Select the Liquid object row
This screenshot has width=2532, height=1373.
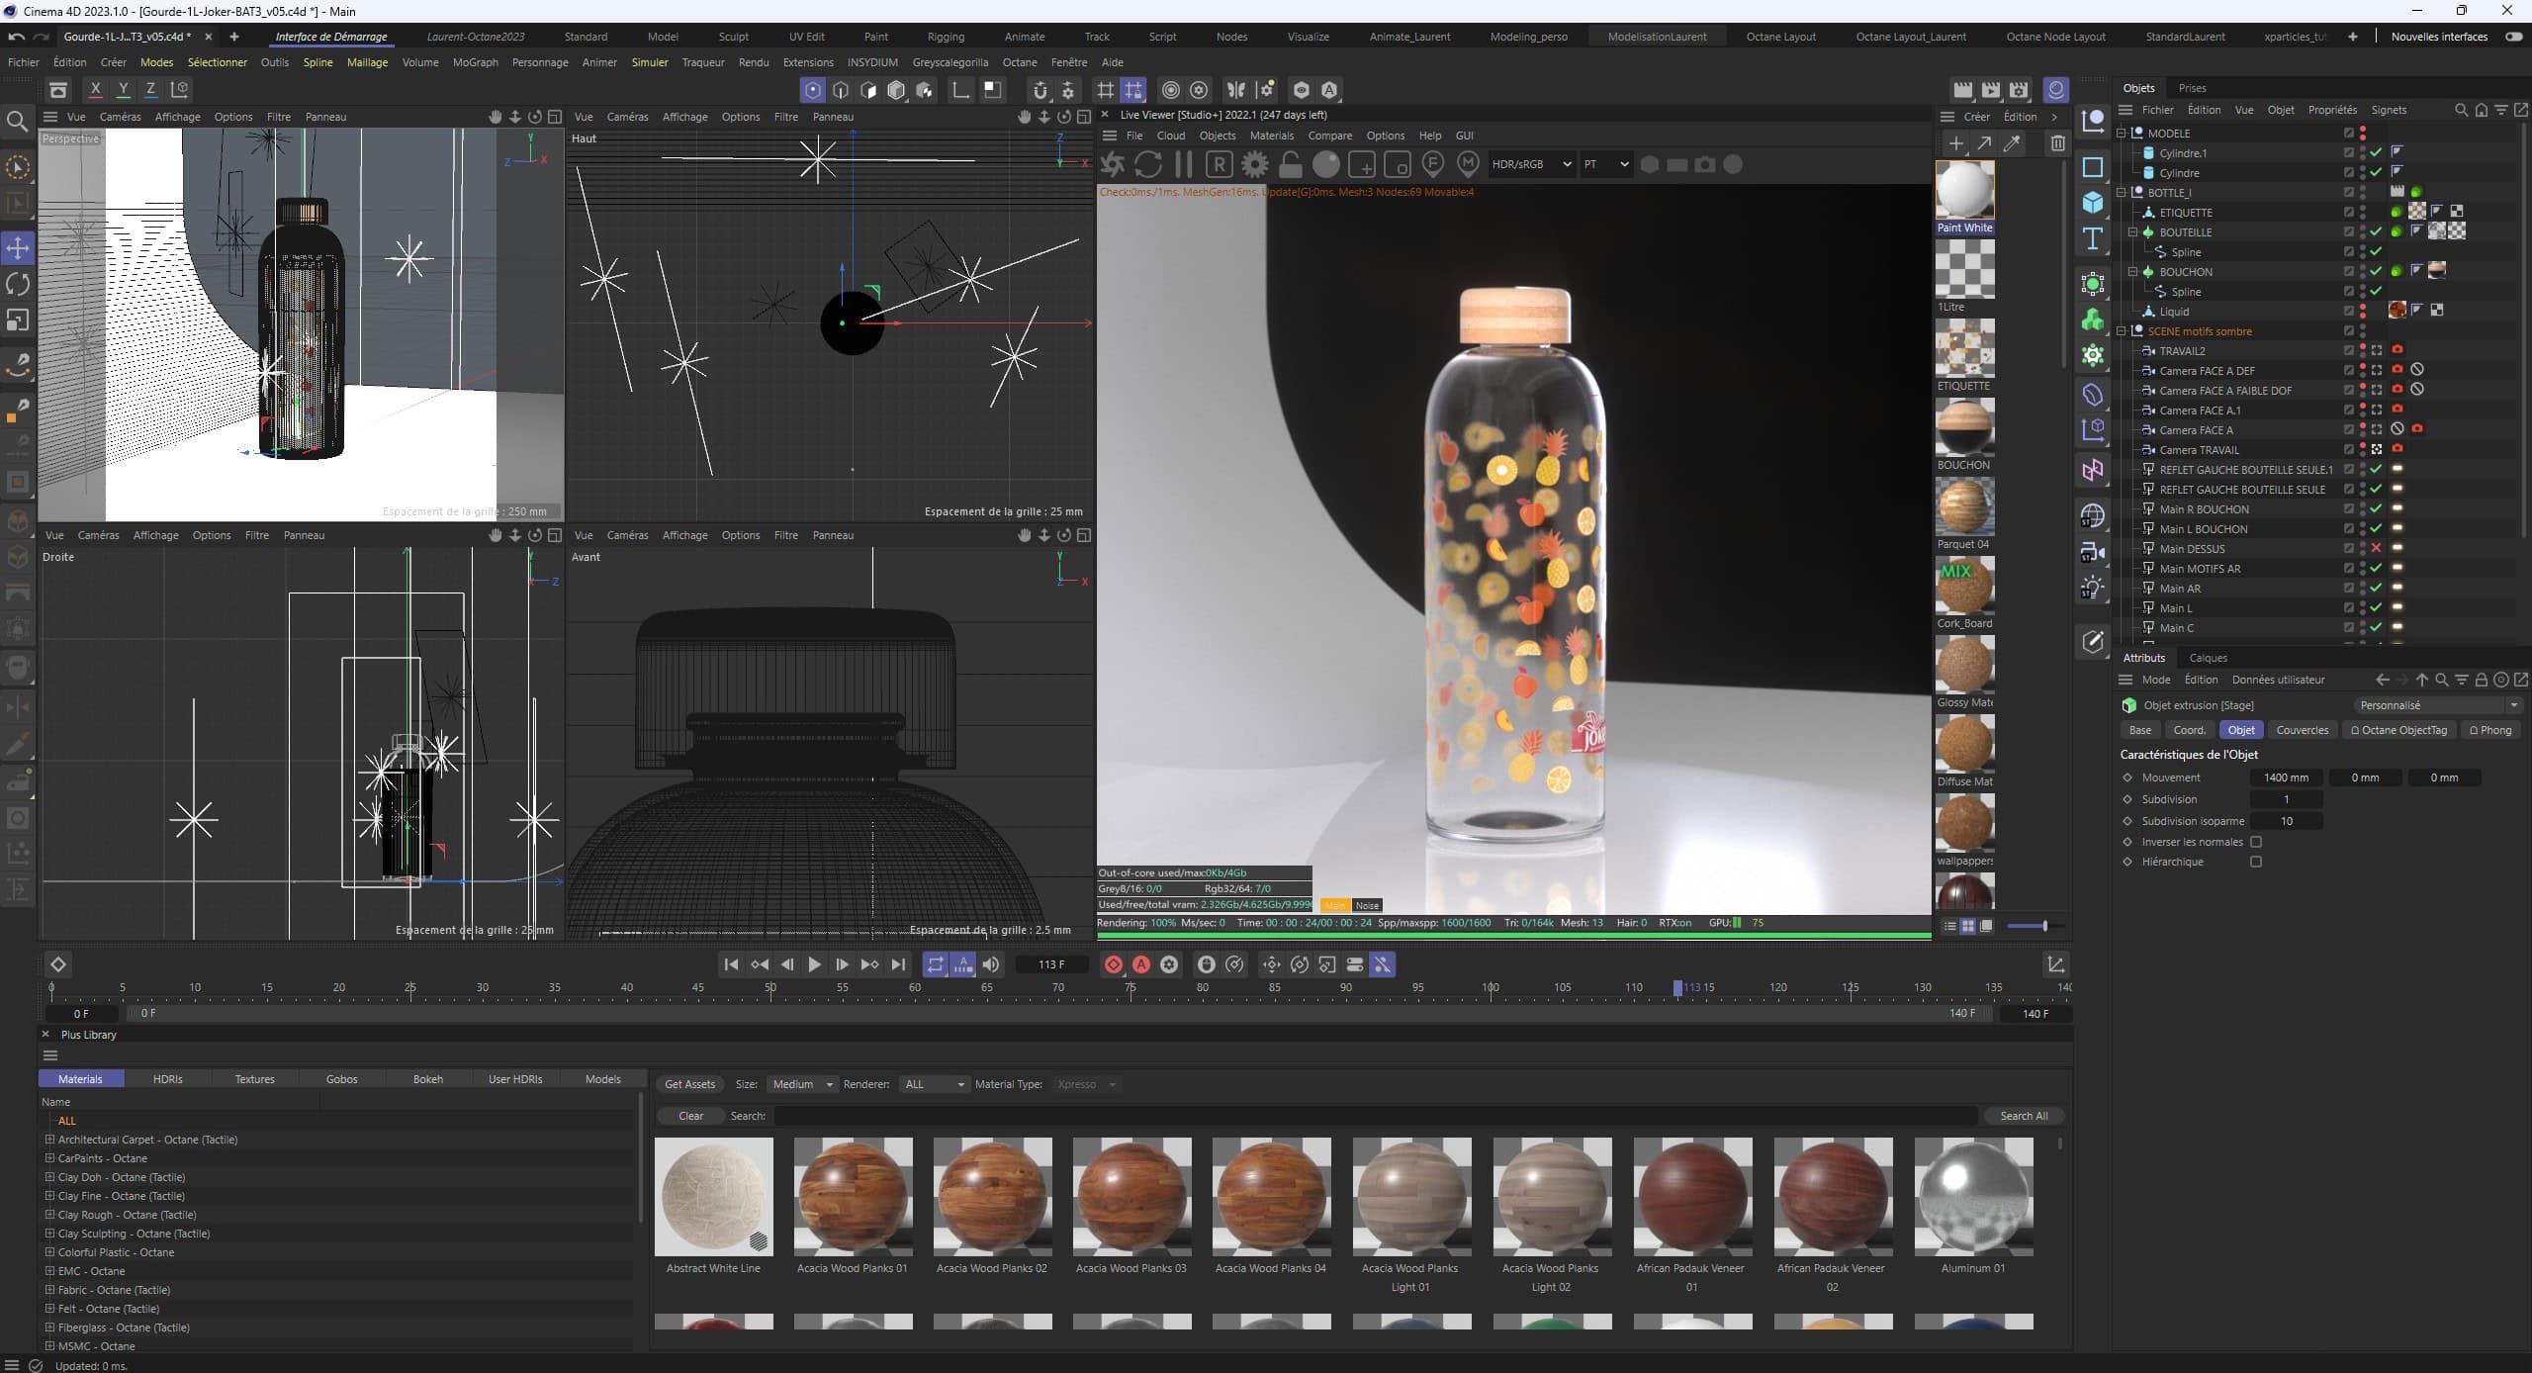(2174, 311)
